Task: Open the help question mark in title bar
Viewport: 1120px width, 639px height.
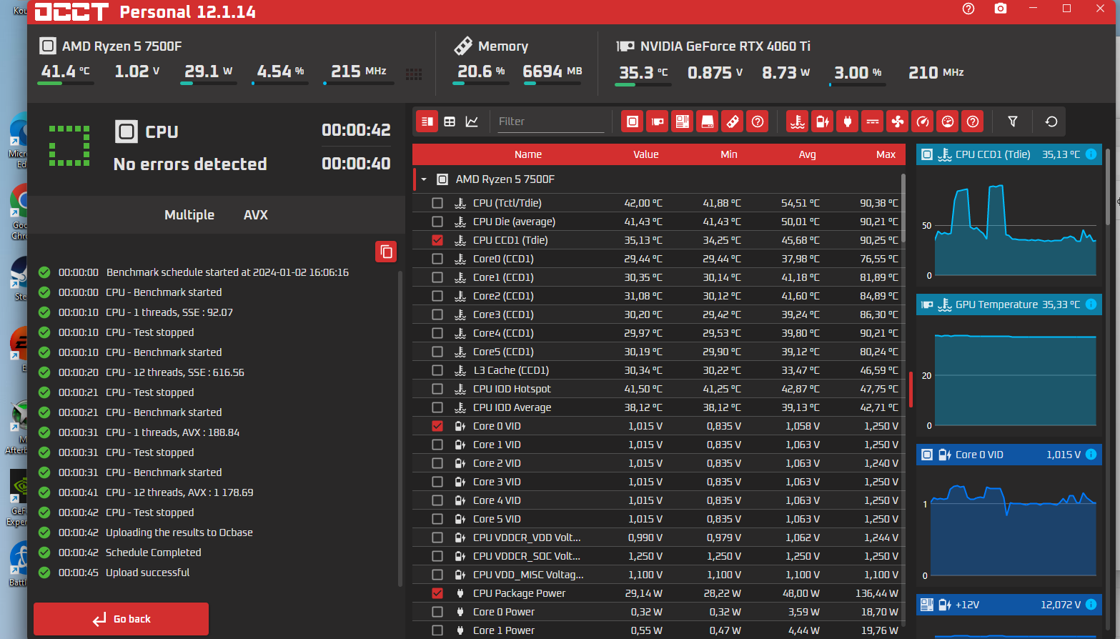Action: [968, 9]
